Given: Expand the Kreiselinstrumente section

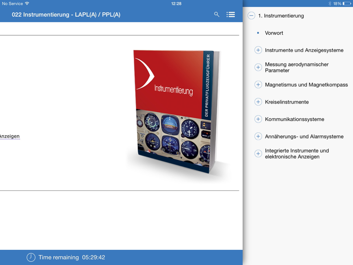Looking at the screenshot, I should coord(258,102).
